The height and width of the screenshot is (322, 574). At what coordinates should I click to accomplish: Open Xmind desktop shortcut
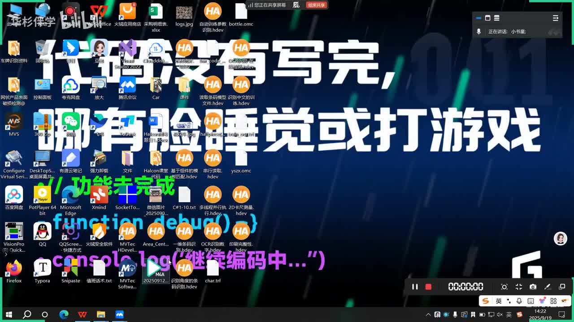[99, 199]
